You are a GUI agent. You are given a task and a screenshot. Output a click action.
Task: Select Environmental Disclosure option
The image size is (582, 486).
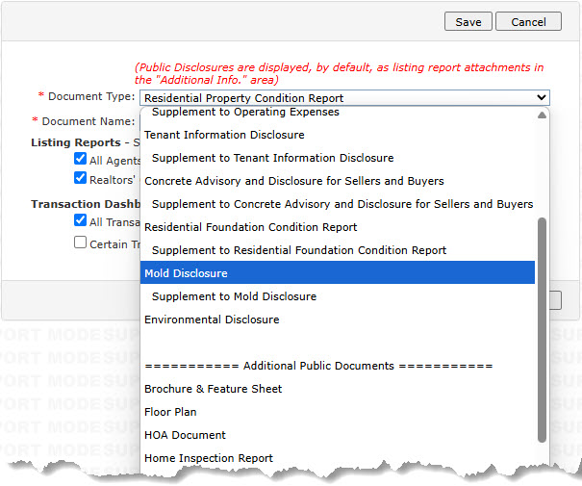(x=338, y=320)
